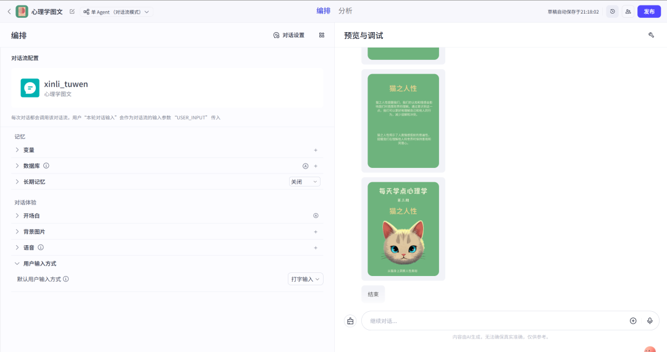This screenshot has width=667, height=352.
Task: Click the floating assistant icon at bottom right
Action: point(650,350)
